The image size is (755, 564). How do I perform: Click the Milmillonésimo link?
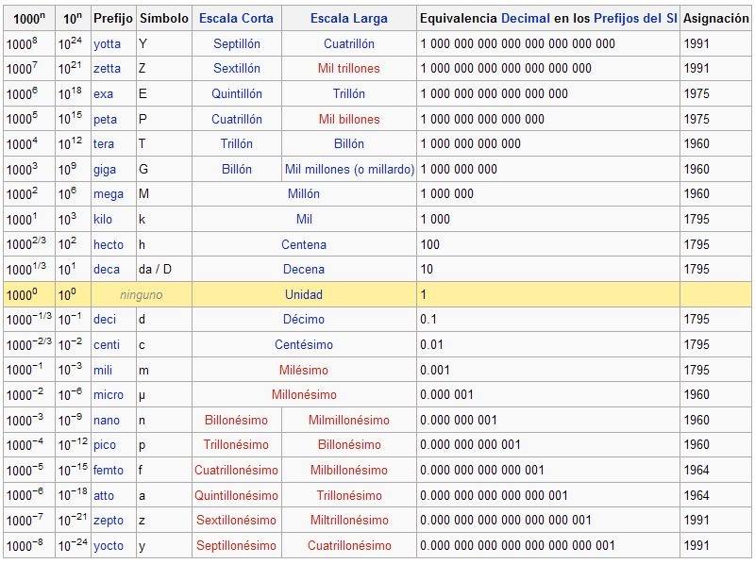[x=348, y=420]
